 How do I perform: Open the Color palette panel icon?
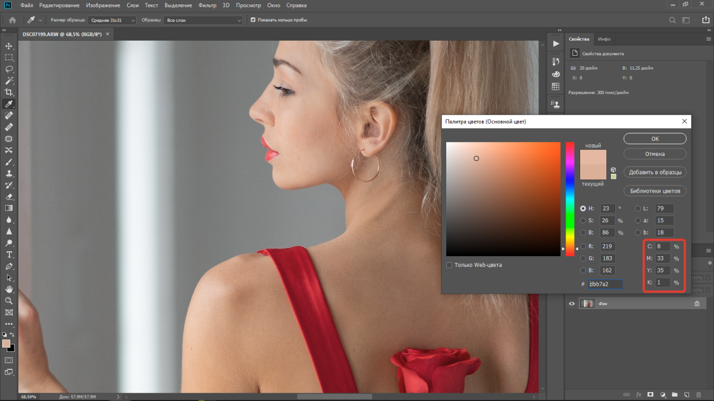coord(556,74)
